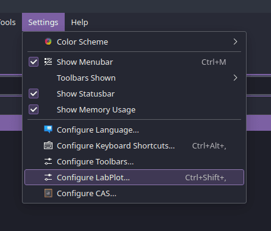Open Configure LabPlot… entry
The height and width of the screenshot is (231, 271).
pos(134,177)
